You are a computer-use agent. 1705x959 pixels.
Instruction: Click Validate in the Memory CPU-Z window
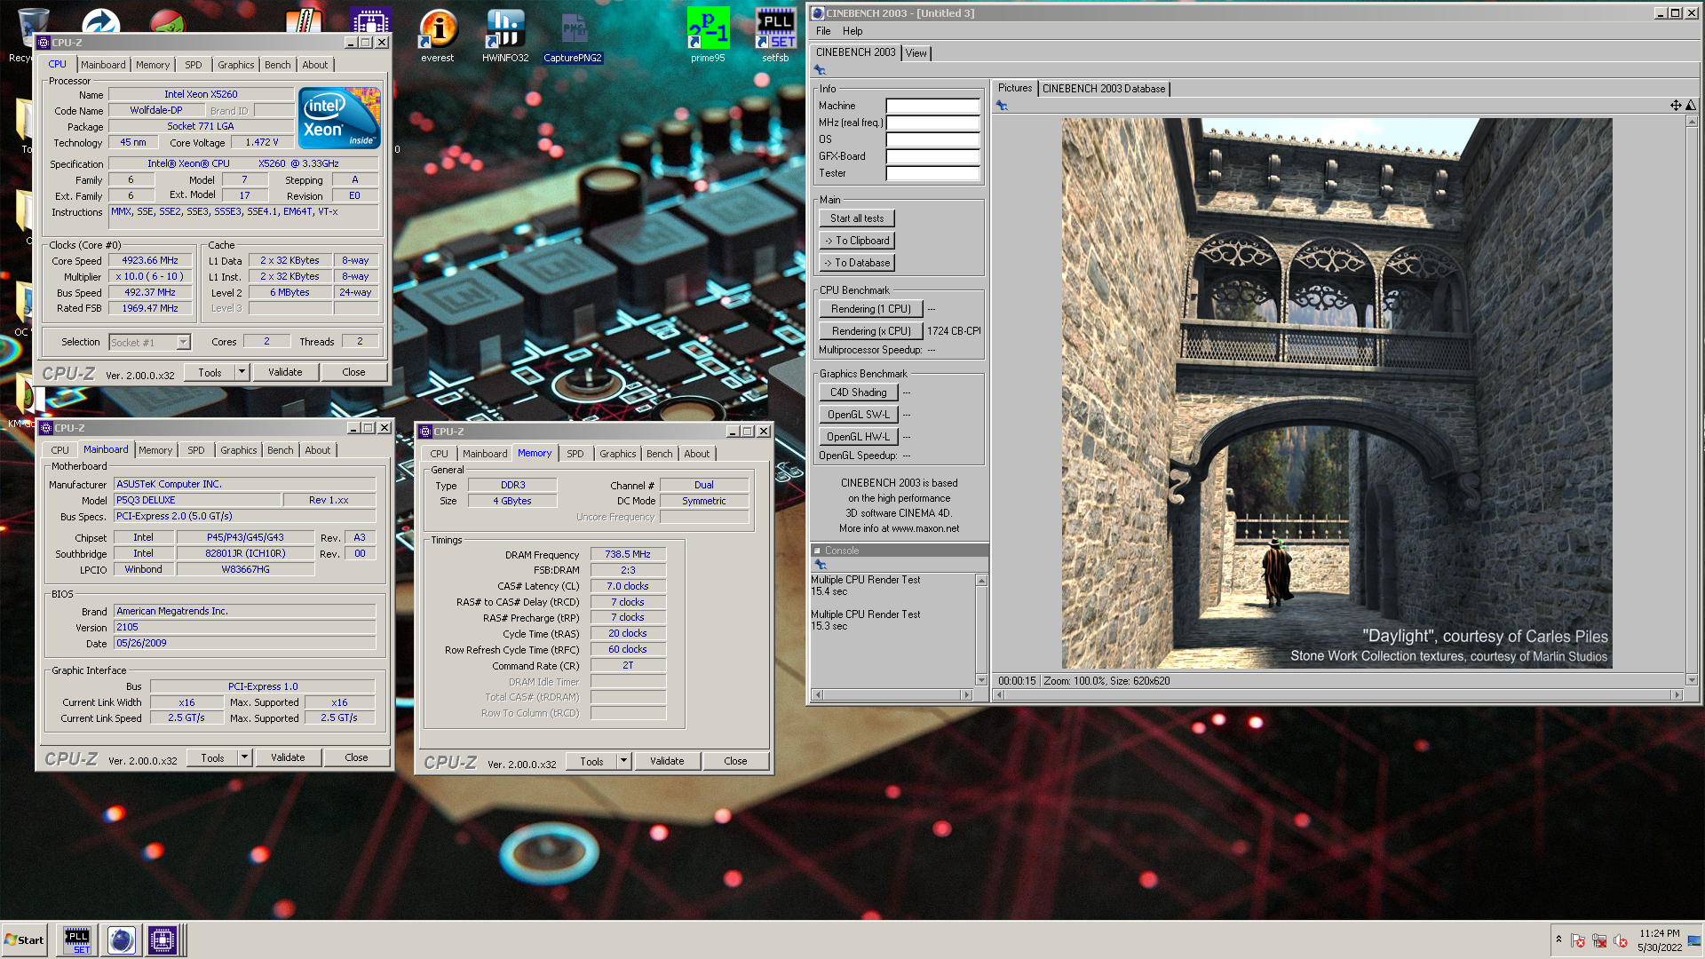click(x=667, y=761)
